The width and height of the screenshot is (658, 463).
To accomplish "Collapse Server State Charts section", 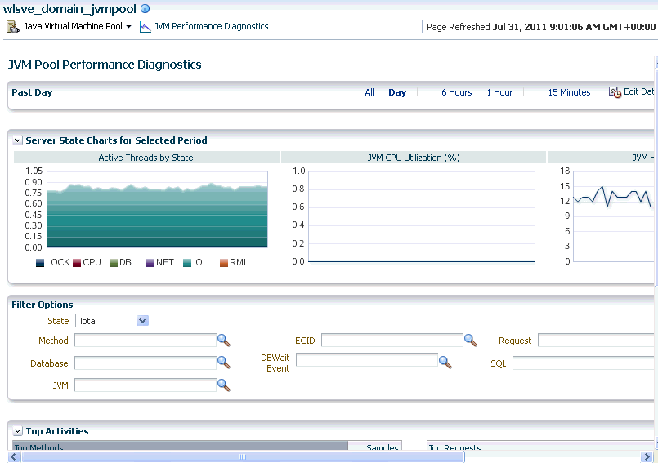I will tap(18, 140).
